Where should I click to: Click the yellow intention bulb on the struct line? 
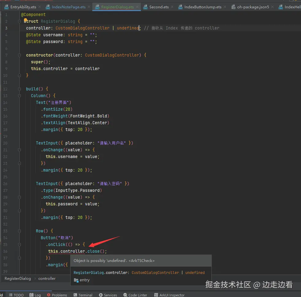tap(25, 20)
